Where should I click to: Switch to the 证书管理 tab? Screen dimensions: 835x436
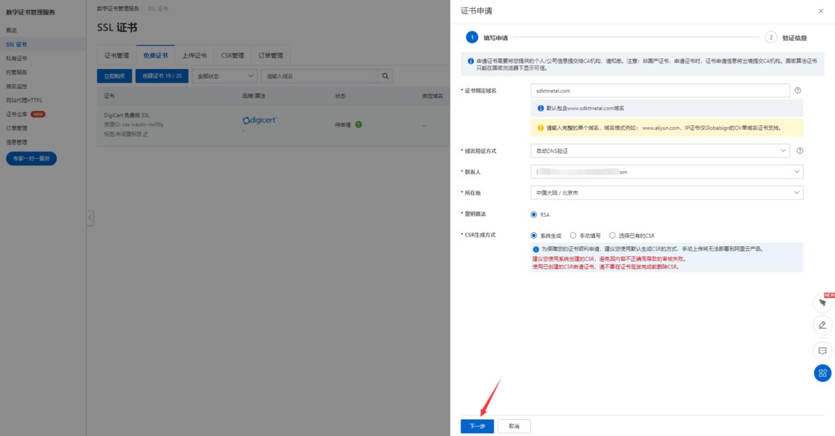pyautogui.click(x=117, y=55)
